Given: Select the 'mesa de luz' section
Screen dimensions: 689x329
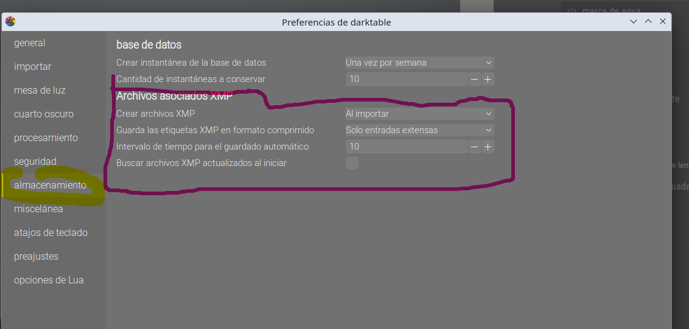Looking at the screenshot, I should (x=40, y=91).
